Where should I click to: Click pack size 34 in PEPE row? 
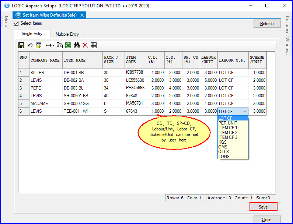114,88
